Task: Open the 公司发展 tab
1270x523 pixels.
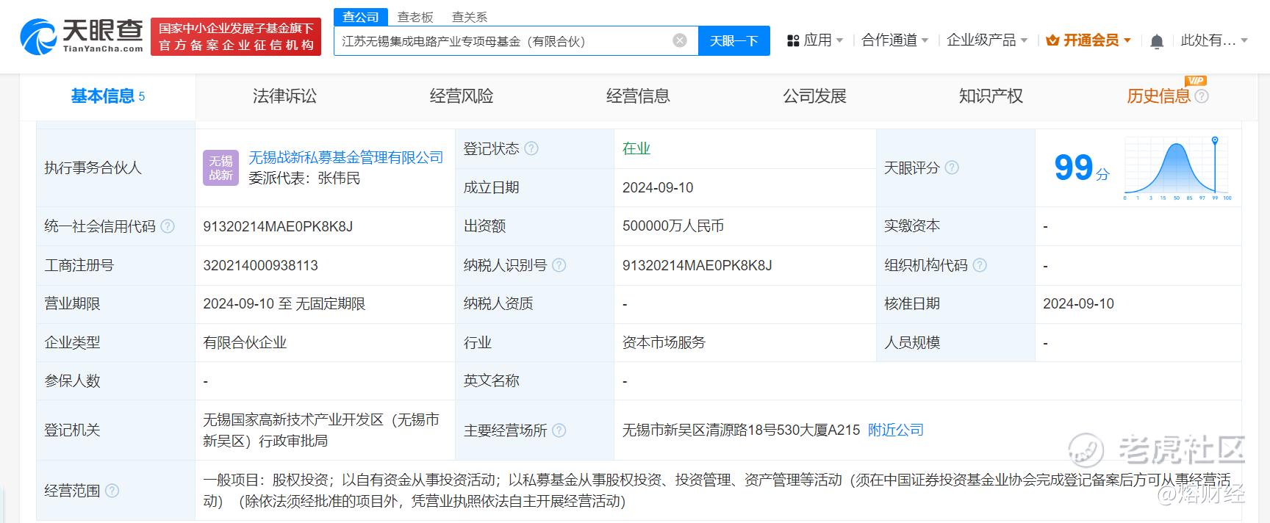Action: [x=814, y=96]
